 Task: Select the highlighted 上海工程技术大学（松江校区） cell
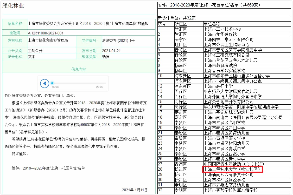(232, 170)
